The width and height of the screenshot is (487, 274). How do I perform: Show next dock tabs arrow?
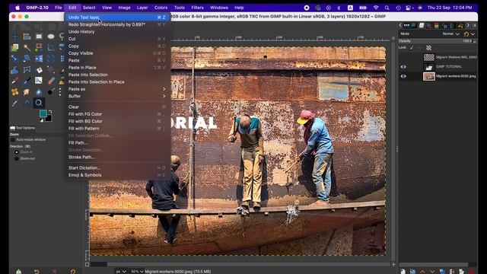click(x=468, y=25)
